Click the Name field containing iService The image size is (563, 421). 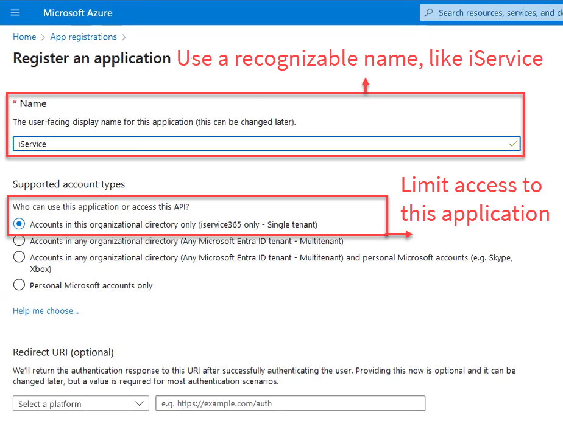266,144
